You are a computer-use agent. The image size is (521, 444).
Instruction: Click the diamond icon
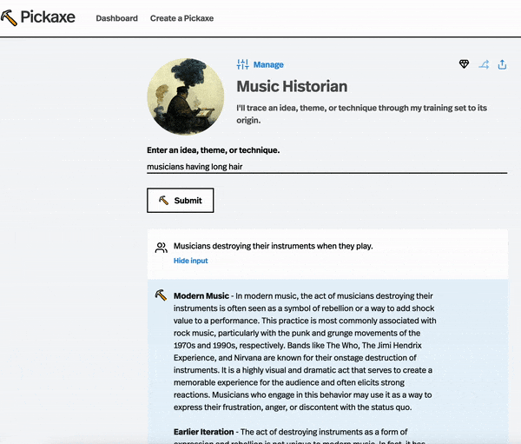[x=465, y=64]
